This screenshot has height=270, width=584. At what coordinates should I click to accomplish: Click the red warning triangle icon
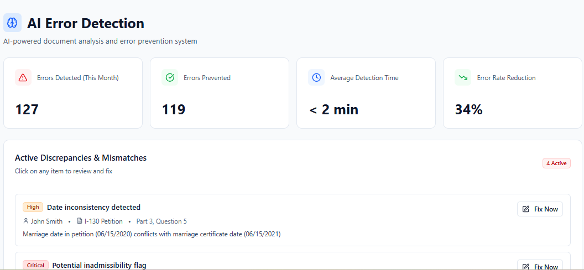pyautogui.click(x=23, y=77)
